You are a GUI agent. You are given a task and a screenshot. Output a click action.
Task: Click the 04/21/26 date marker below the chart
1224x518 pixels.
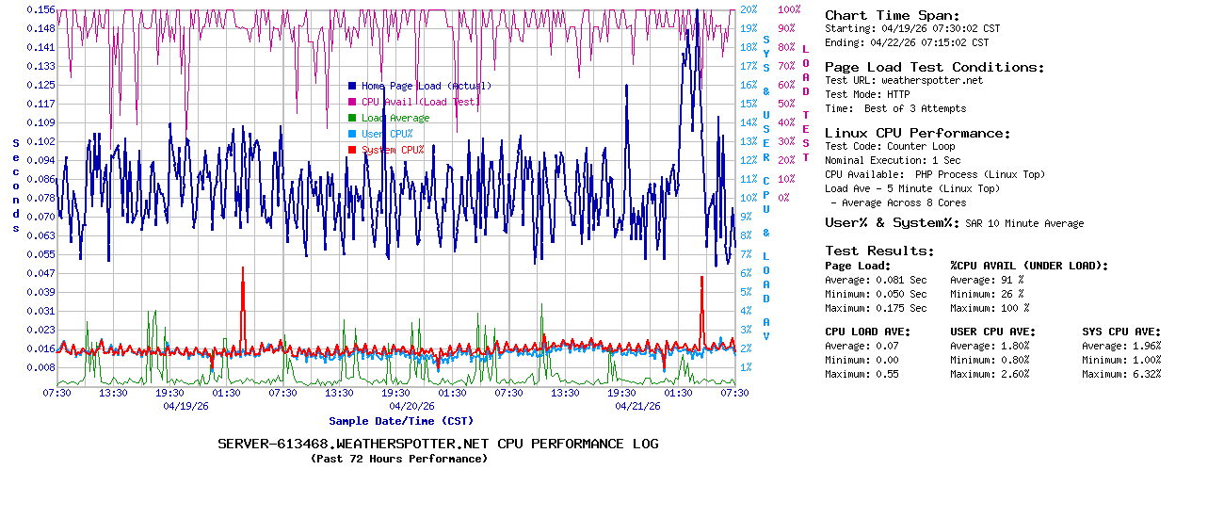(638, 407)
